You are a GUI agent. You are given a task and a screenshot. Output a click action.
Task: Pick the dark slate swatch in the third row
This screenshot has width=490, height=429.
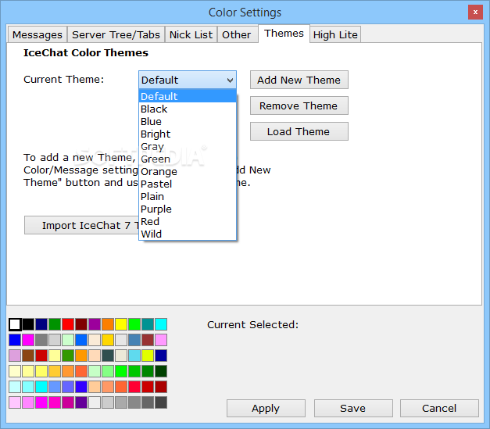point(108,356)
